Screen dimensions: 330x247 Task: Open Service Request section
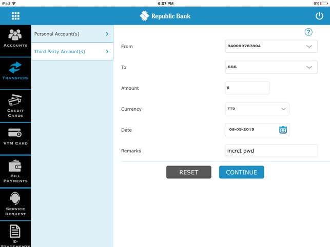[15, 204]
